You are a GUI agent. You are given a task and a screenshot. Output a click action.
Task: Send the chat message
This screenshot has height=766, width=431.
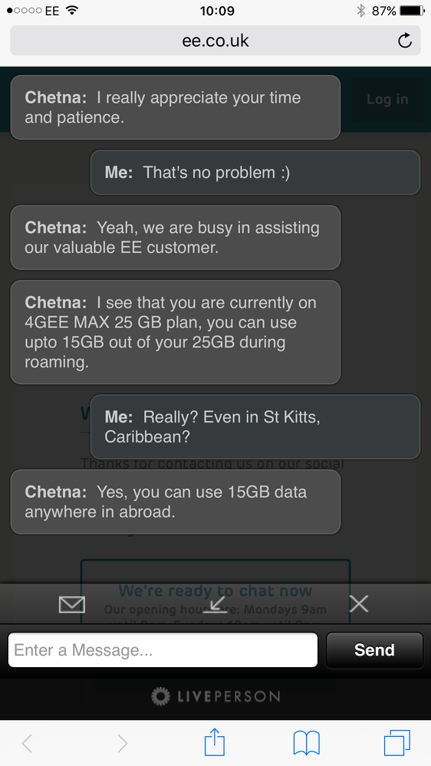[x=374, y=649]
